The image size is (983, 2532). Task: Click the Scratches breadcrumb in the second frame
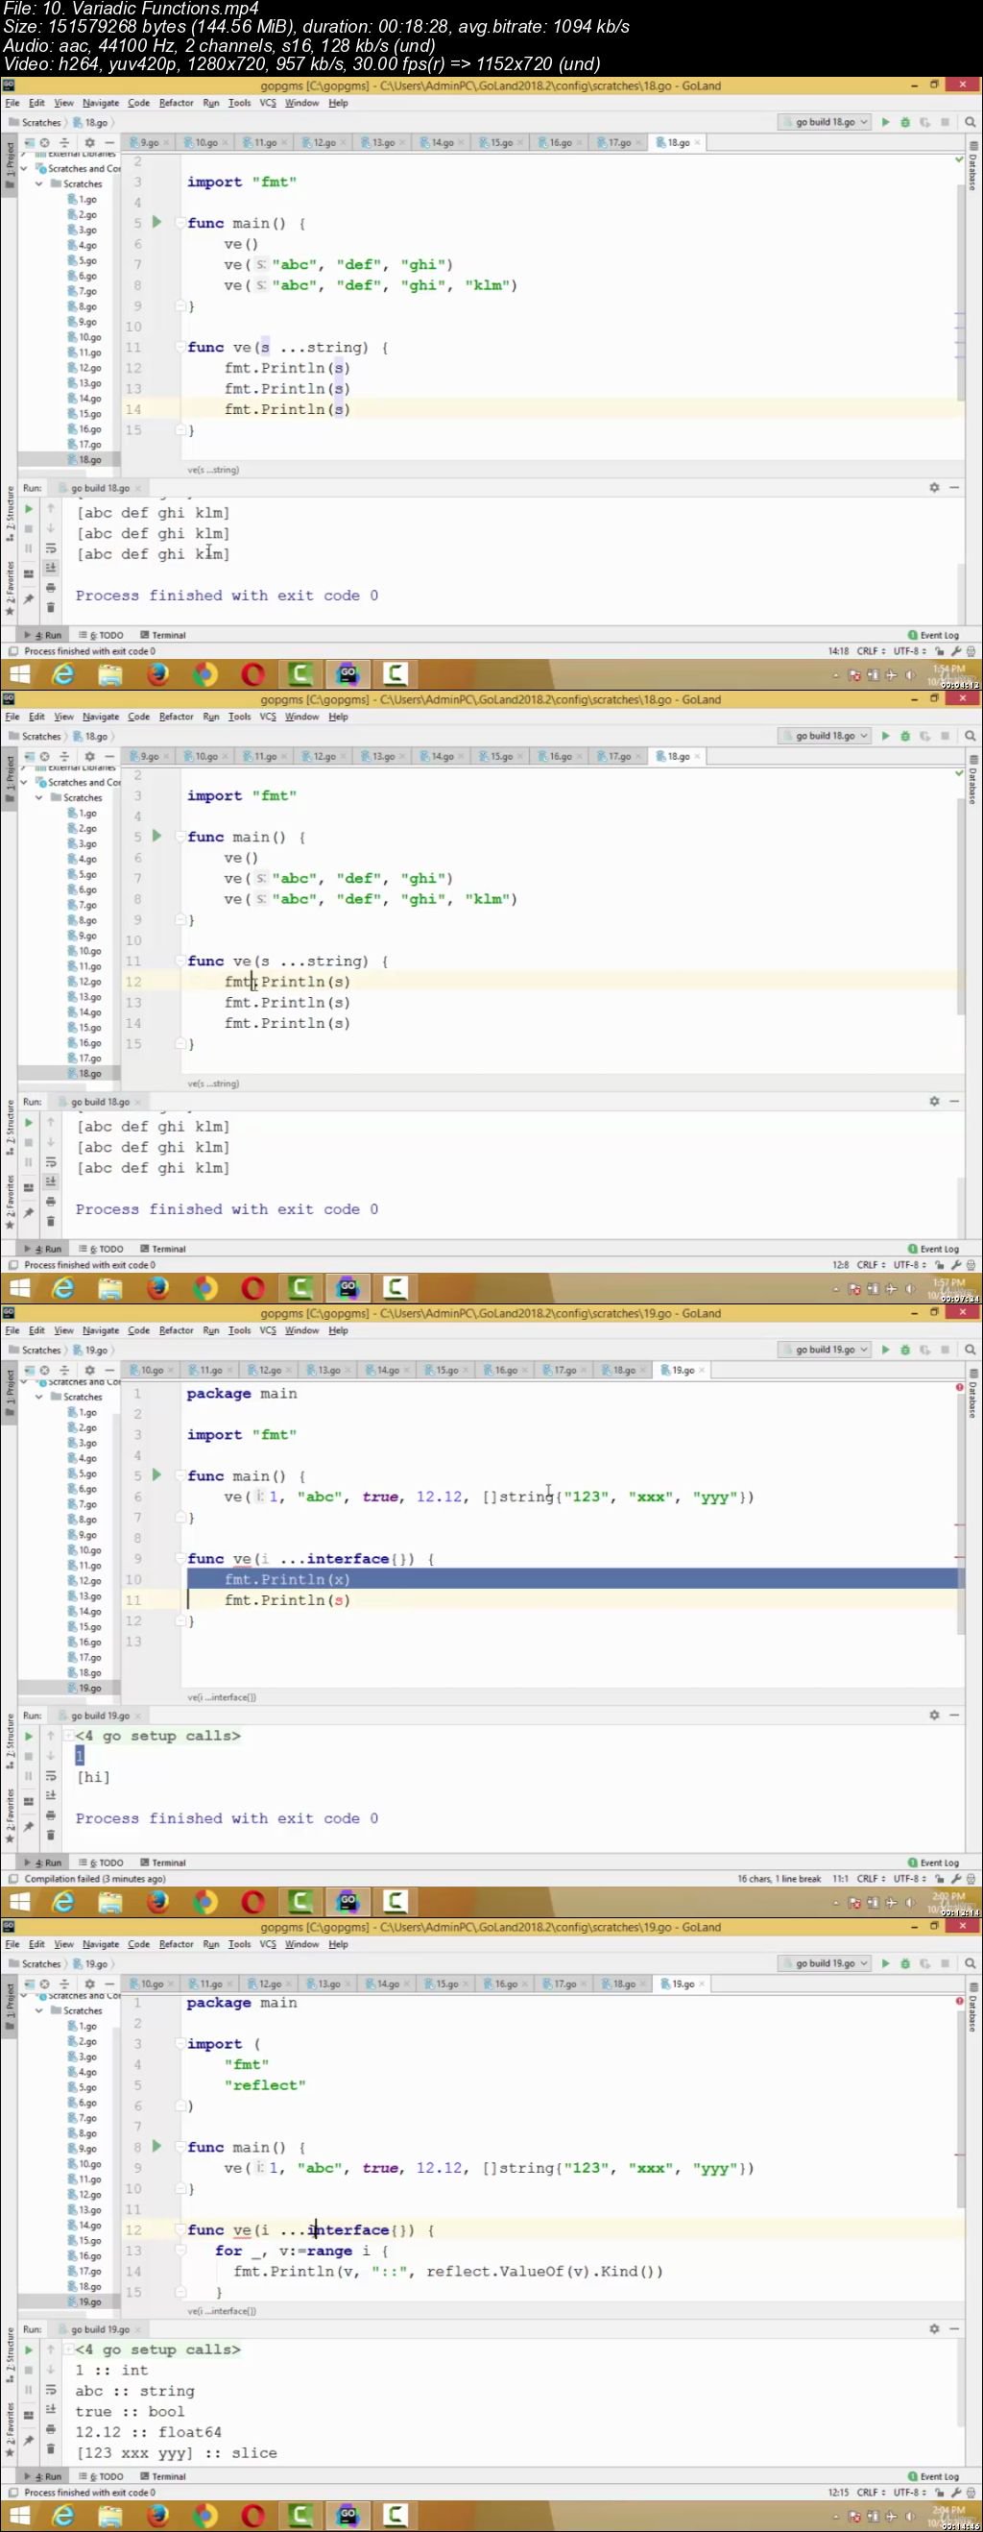coord(36,736)
